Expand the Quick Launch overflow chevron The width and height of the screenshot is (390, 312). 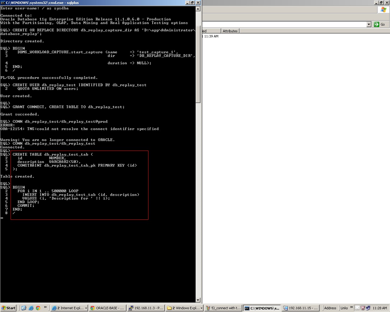point(45,307)
